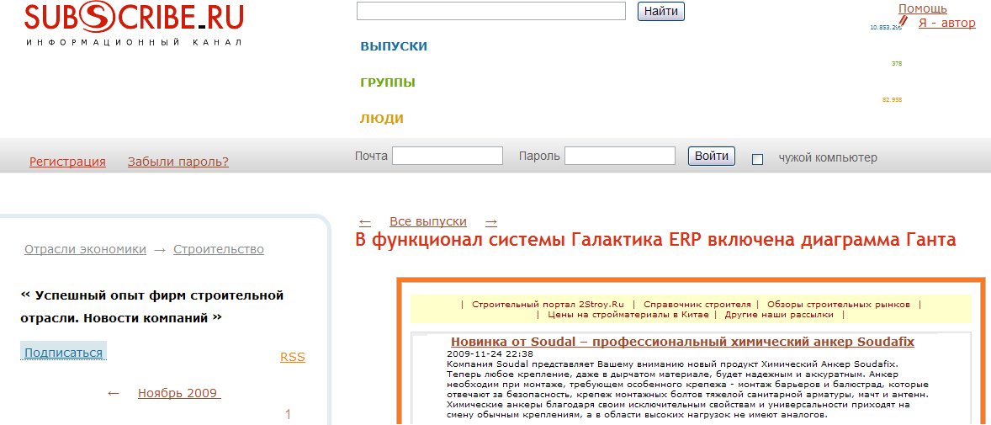The width and height of the screenshot is (991, 425).
Task: Open the Строительство breadcrumb link
Action: tap(219, 249)
